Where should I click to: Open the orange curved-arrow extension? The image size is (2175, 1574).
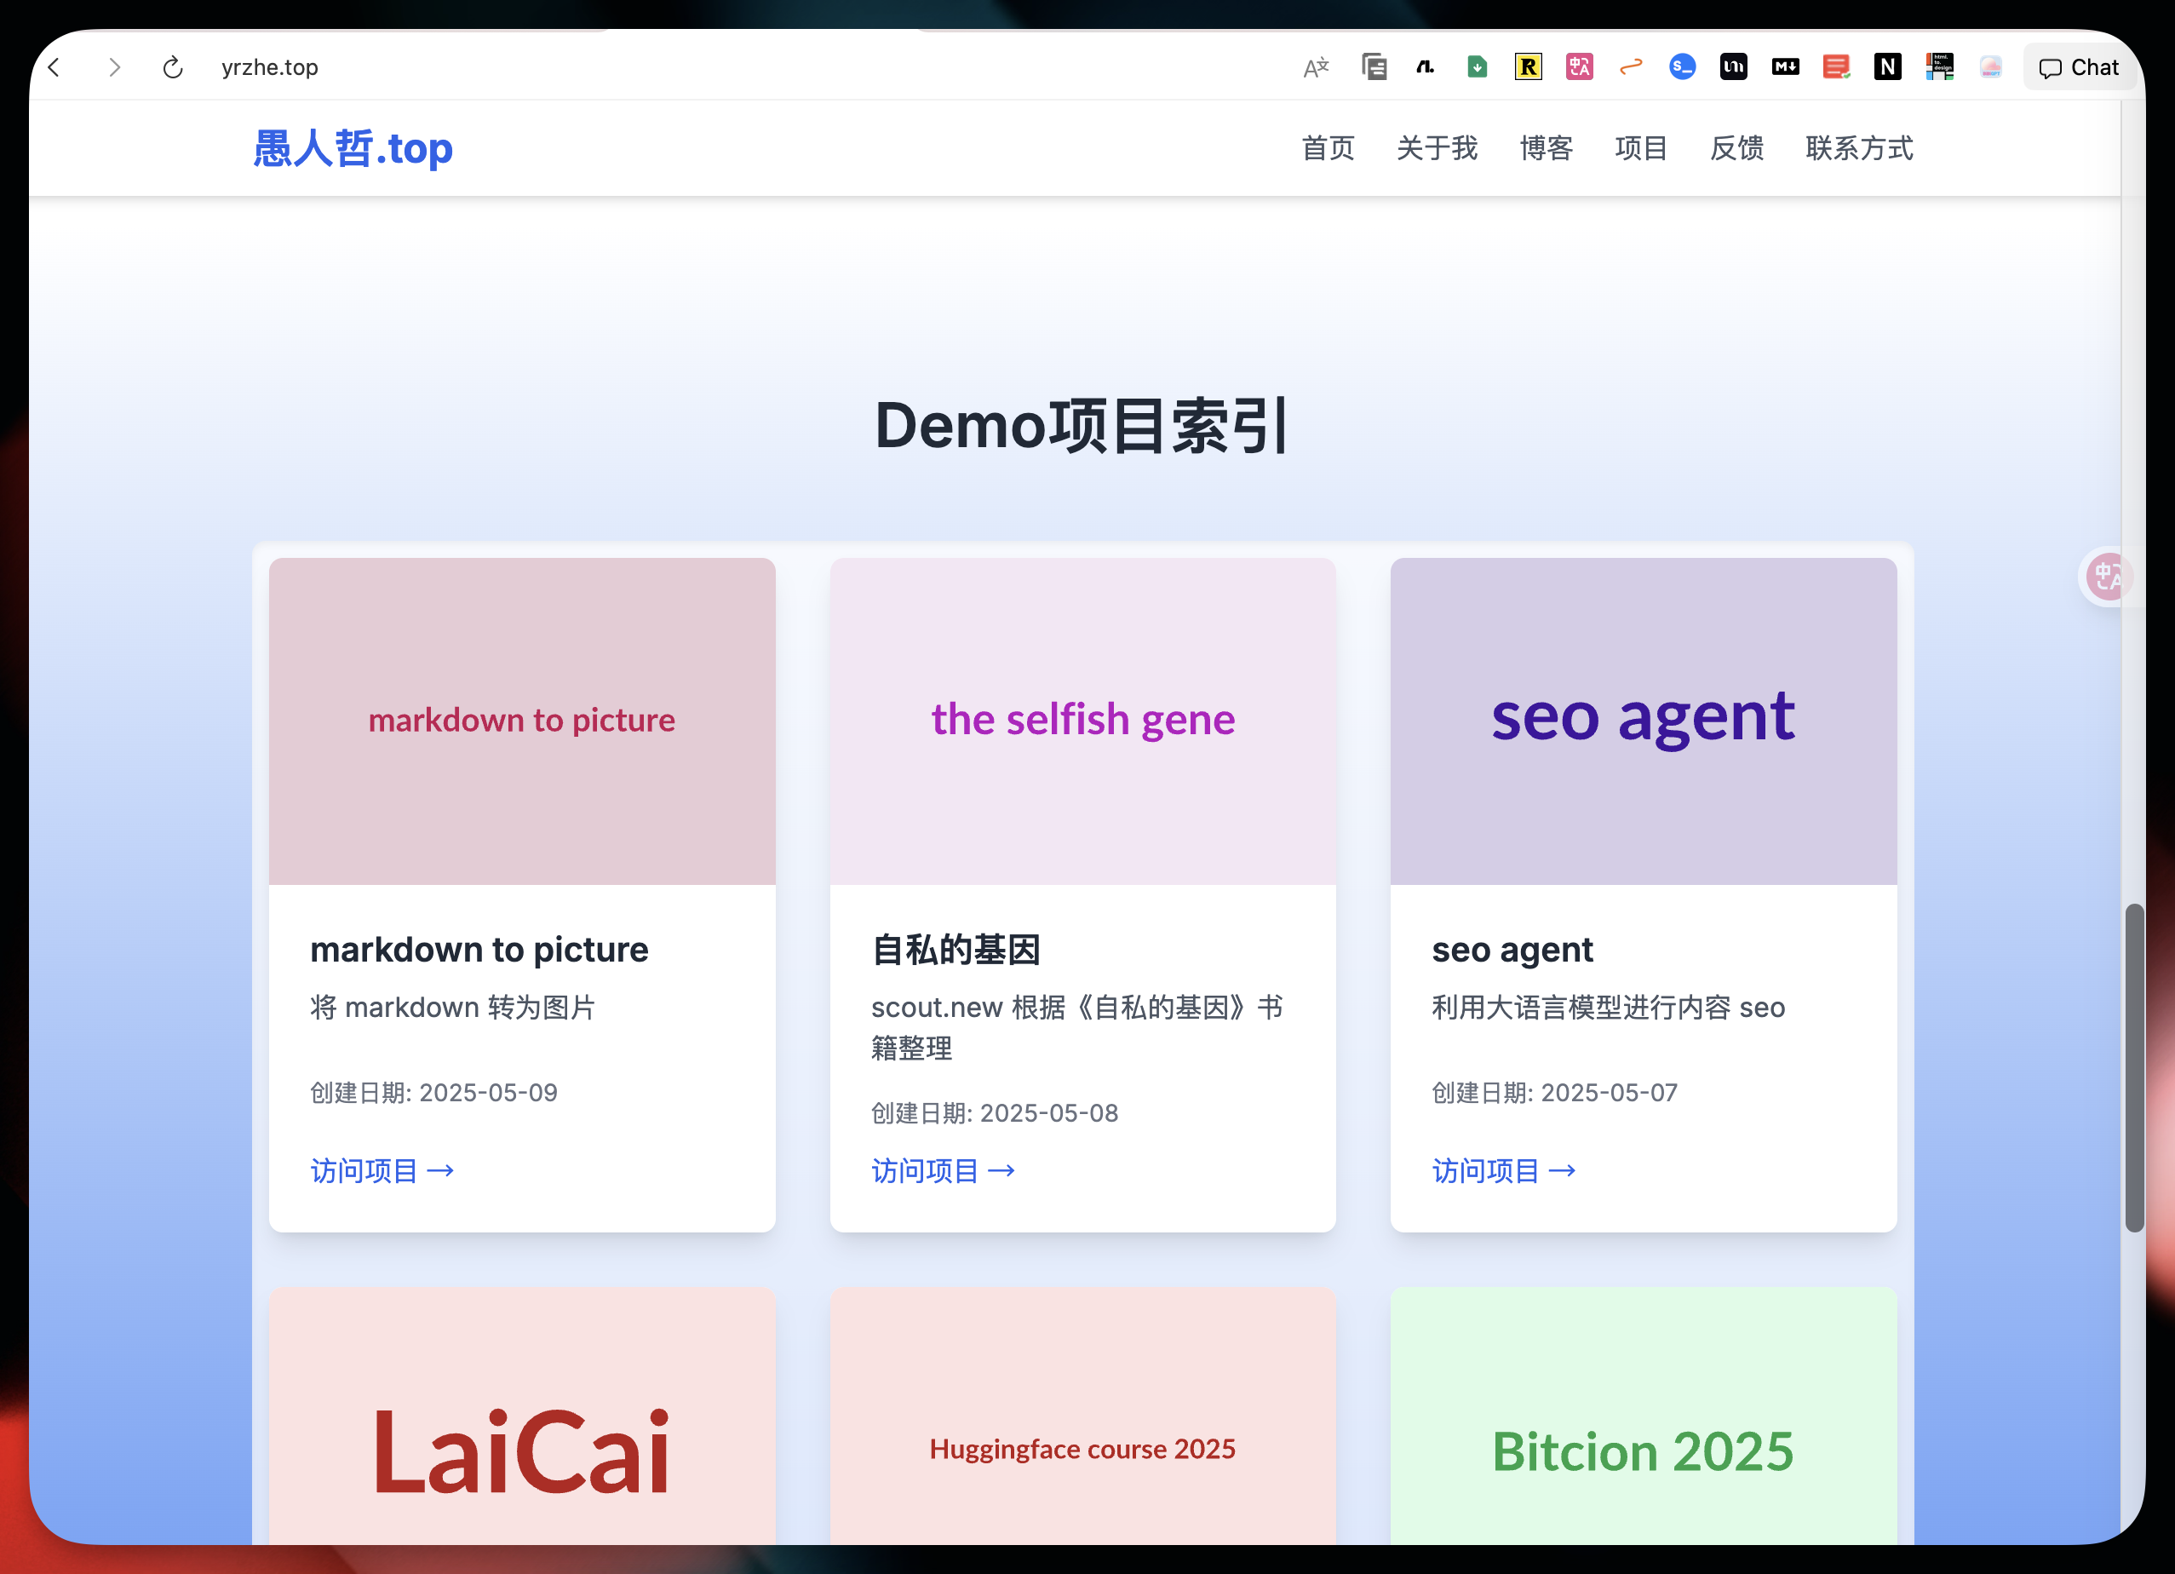1630,66
